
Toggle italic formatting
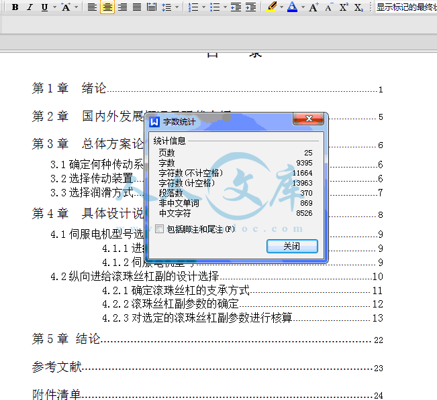click(30, 7)
